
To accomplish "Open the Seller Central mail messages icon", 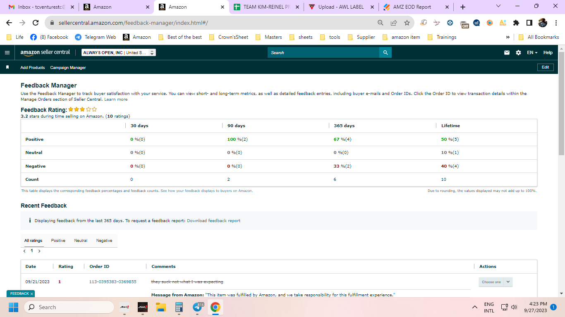I will [507, 52].
